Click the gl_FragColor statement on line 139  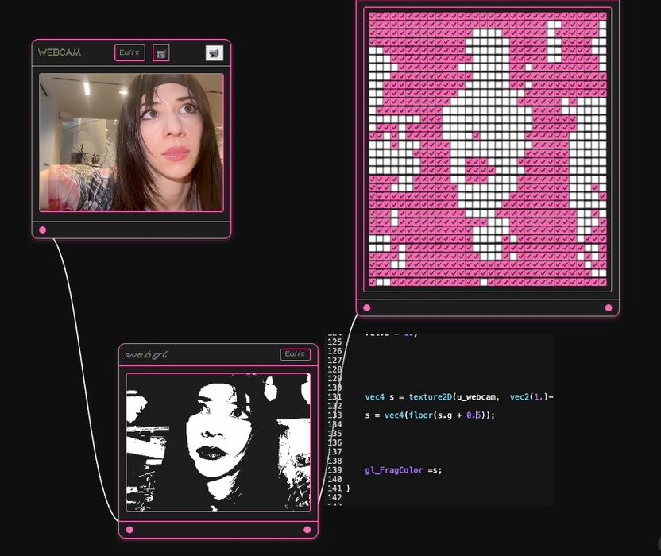[404, 470]
